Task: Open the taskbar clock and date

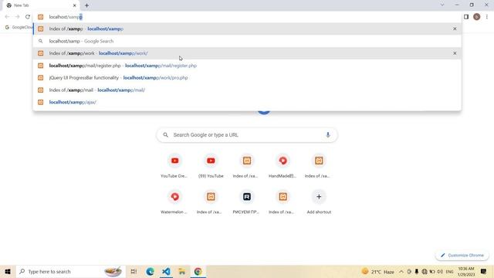Action: click(x=466, y=271)
